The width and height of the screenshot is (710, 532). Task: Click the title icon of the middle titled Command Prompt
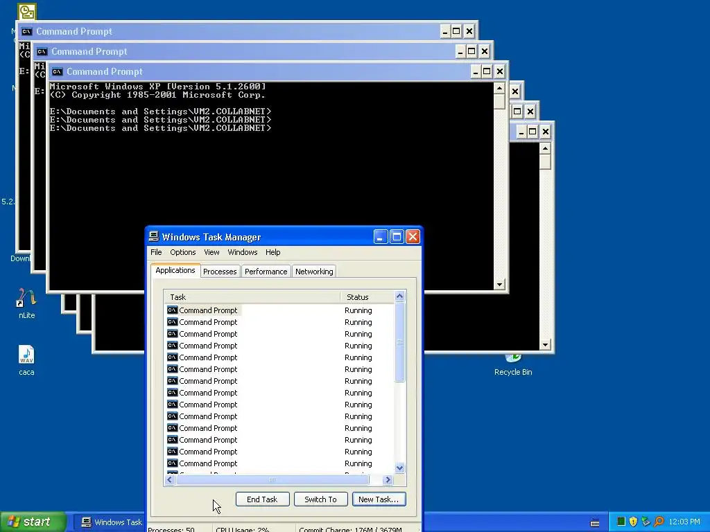[42, 51]
